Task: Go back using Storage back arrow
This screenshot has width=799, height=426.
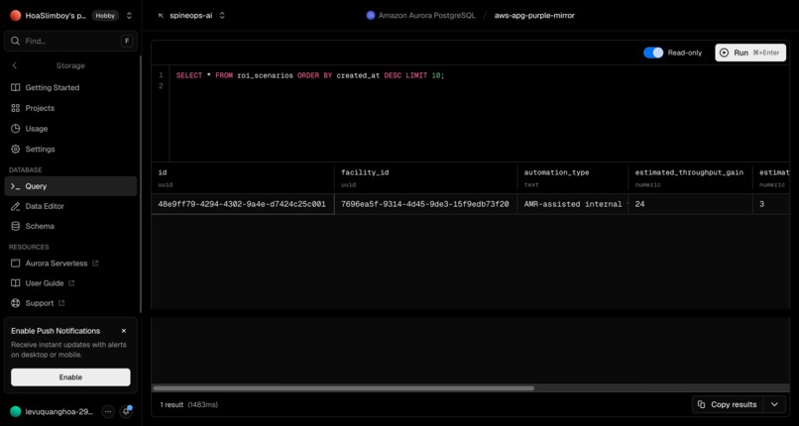Action: click(14, 65)
